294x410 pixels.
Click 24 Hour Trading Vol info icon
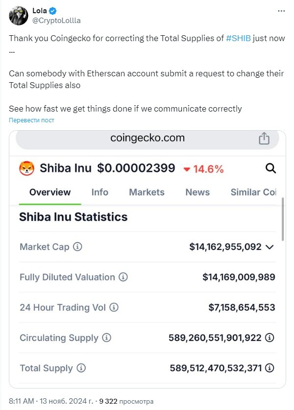[114, 307]
